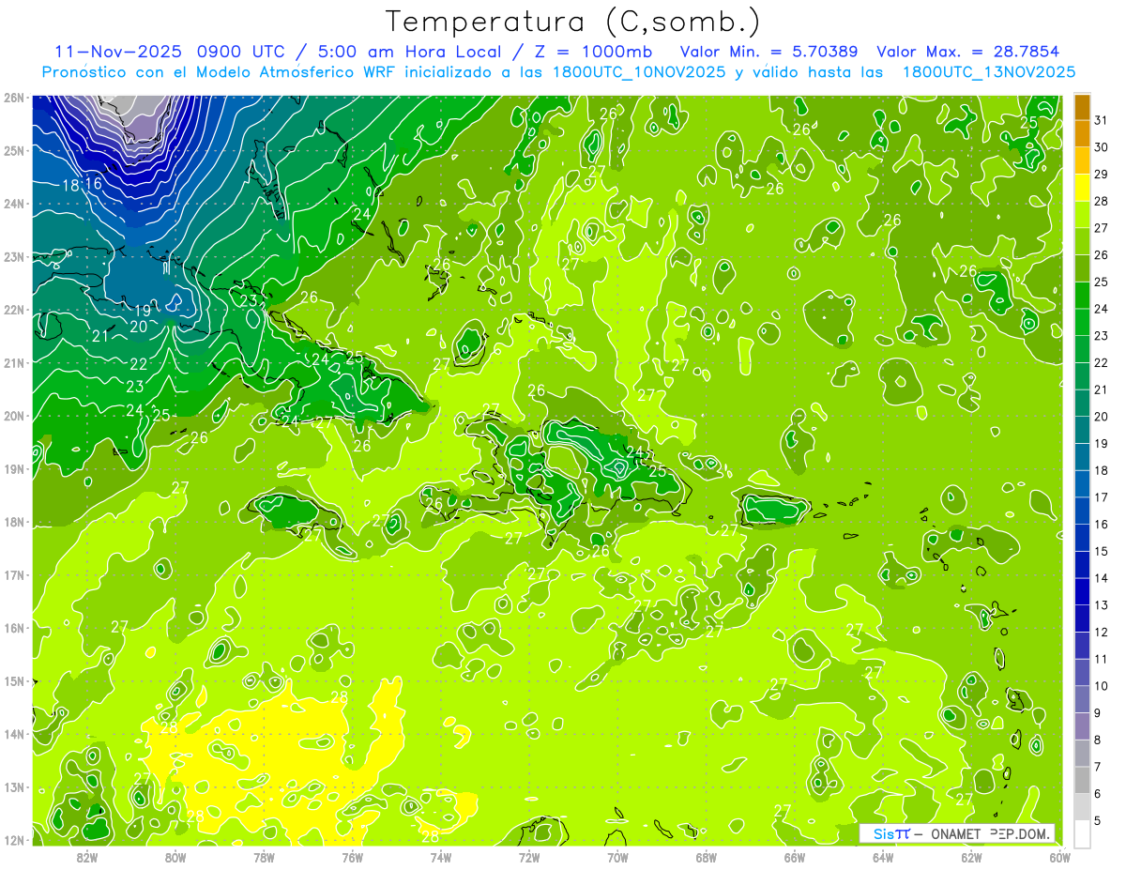Click the 9 value on the color scale
1126x870 pixels.
click(x=1098, y=713)
